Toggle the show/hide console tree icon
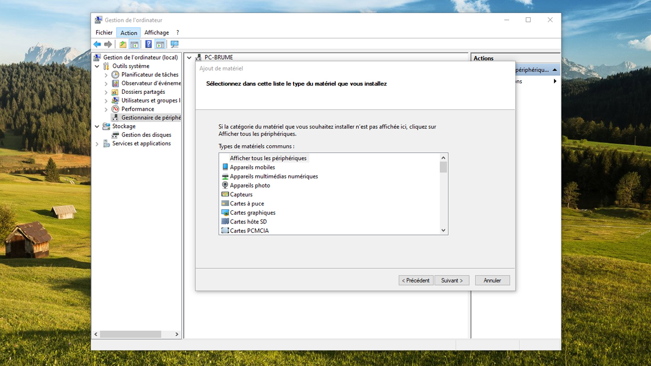651x366 pixels. [x=134, y=44]
